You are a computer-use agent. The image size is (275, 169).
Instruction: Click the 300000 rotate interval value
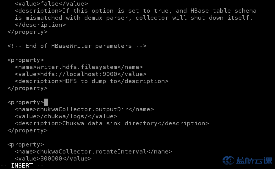[51, 159]
